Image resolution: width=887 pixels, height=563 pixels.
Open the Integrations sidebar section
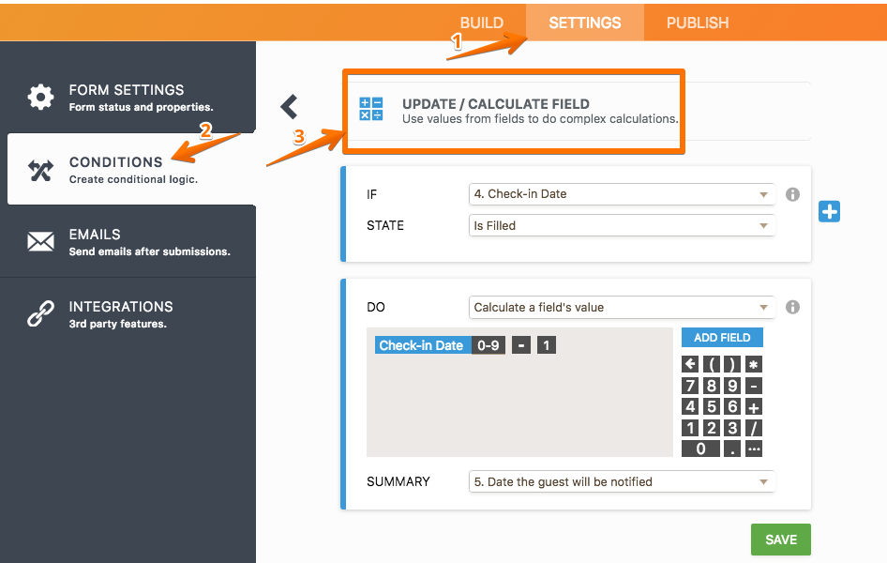pyautogui.click(x=128, y=314)
